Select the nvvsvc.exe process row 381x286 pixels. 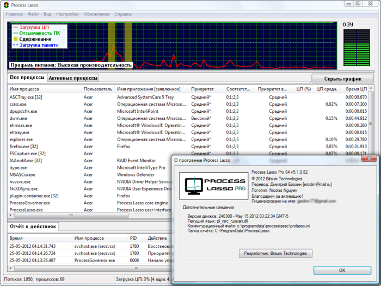pos(90,181)
